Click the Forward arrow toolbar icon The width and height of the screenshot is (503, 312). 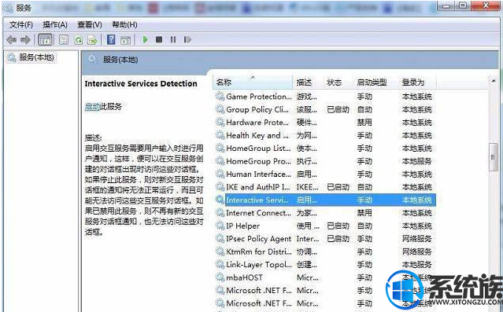(x=25, y=40)
